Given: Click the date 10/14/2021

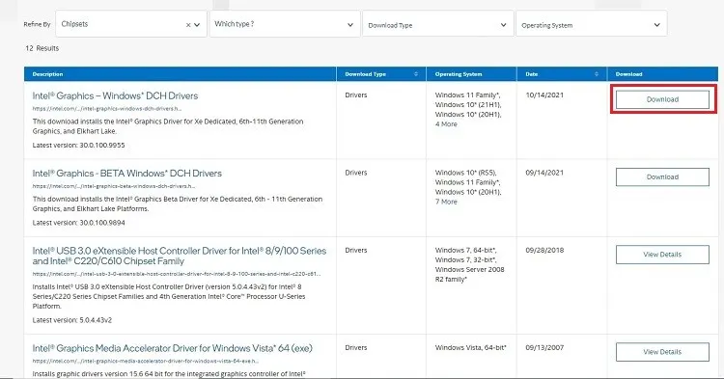Looking at the screenshot, I should (544, 95).
